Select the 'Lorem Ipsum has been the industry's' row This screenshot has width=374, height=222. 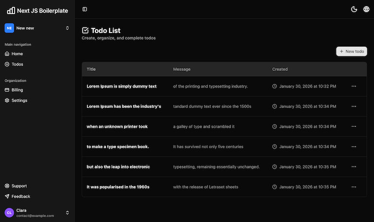coord(124,106)
